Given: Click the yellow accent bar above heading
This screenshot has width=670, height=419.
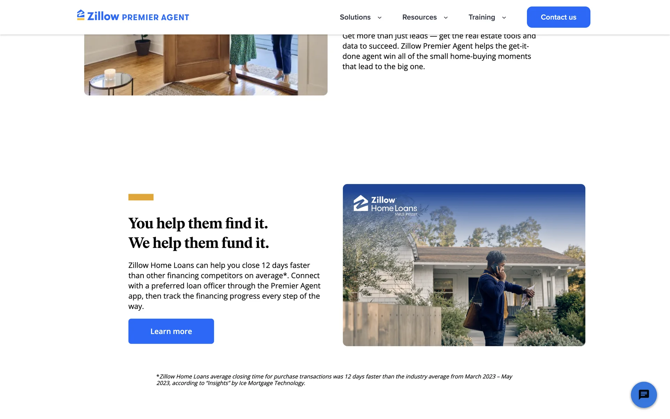Looking at the screenshot, I should pyautogui.click(x=141, y=197).
